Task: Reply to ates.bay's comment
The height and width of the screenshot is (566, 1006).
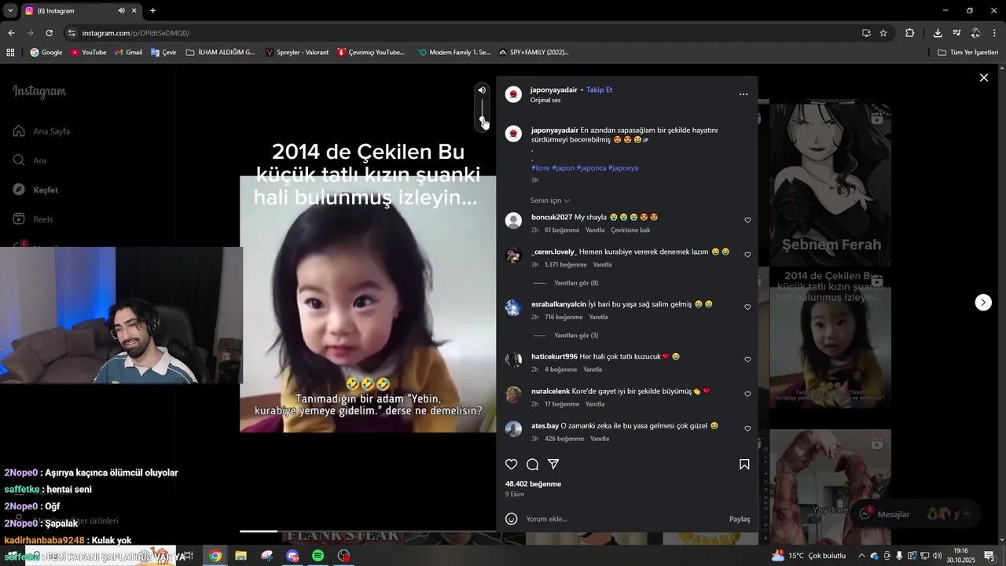Action: tap(600, 439)
